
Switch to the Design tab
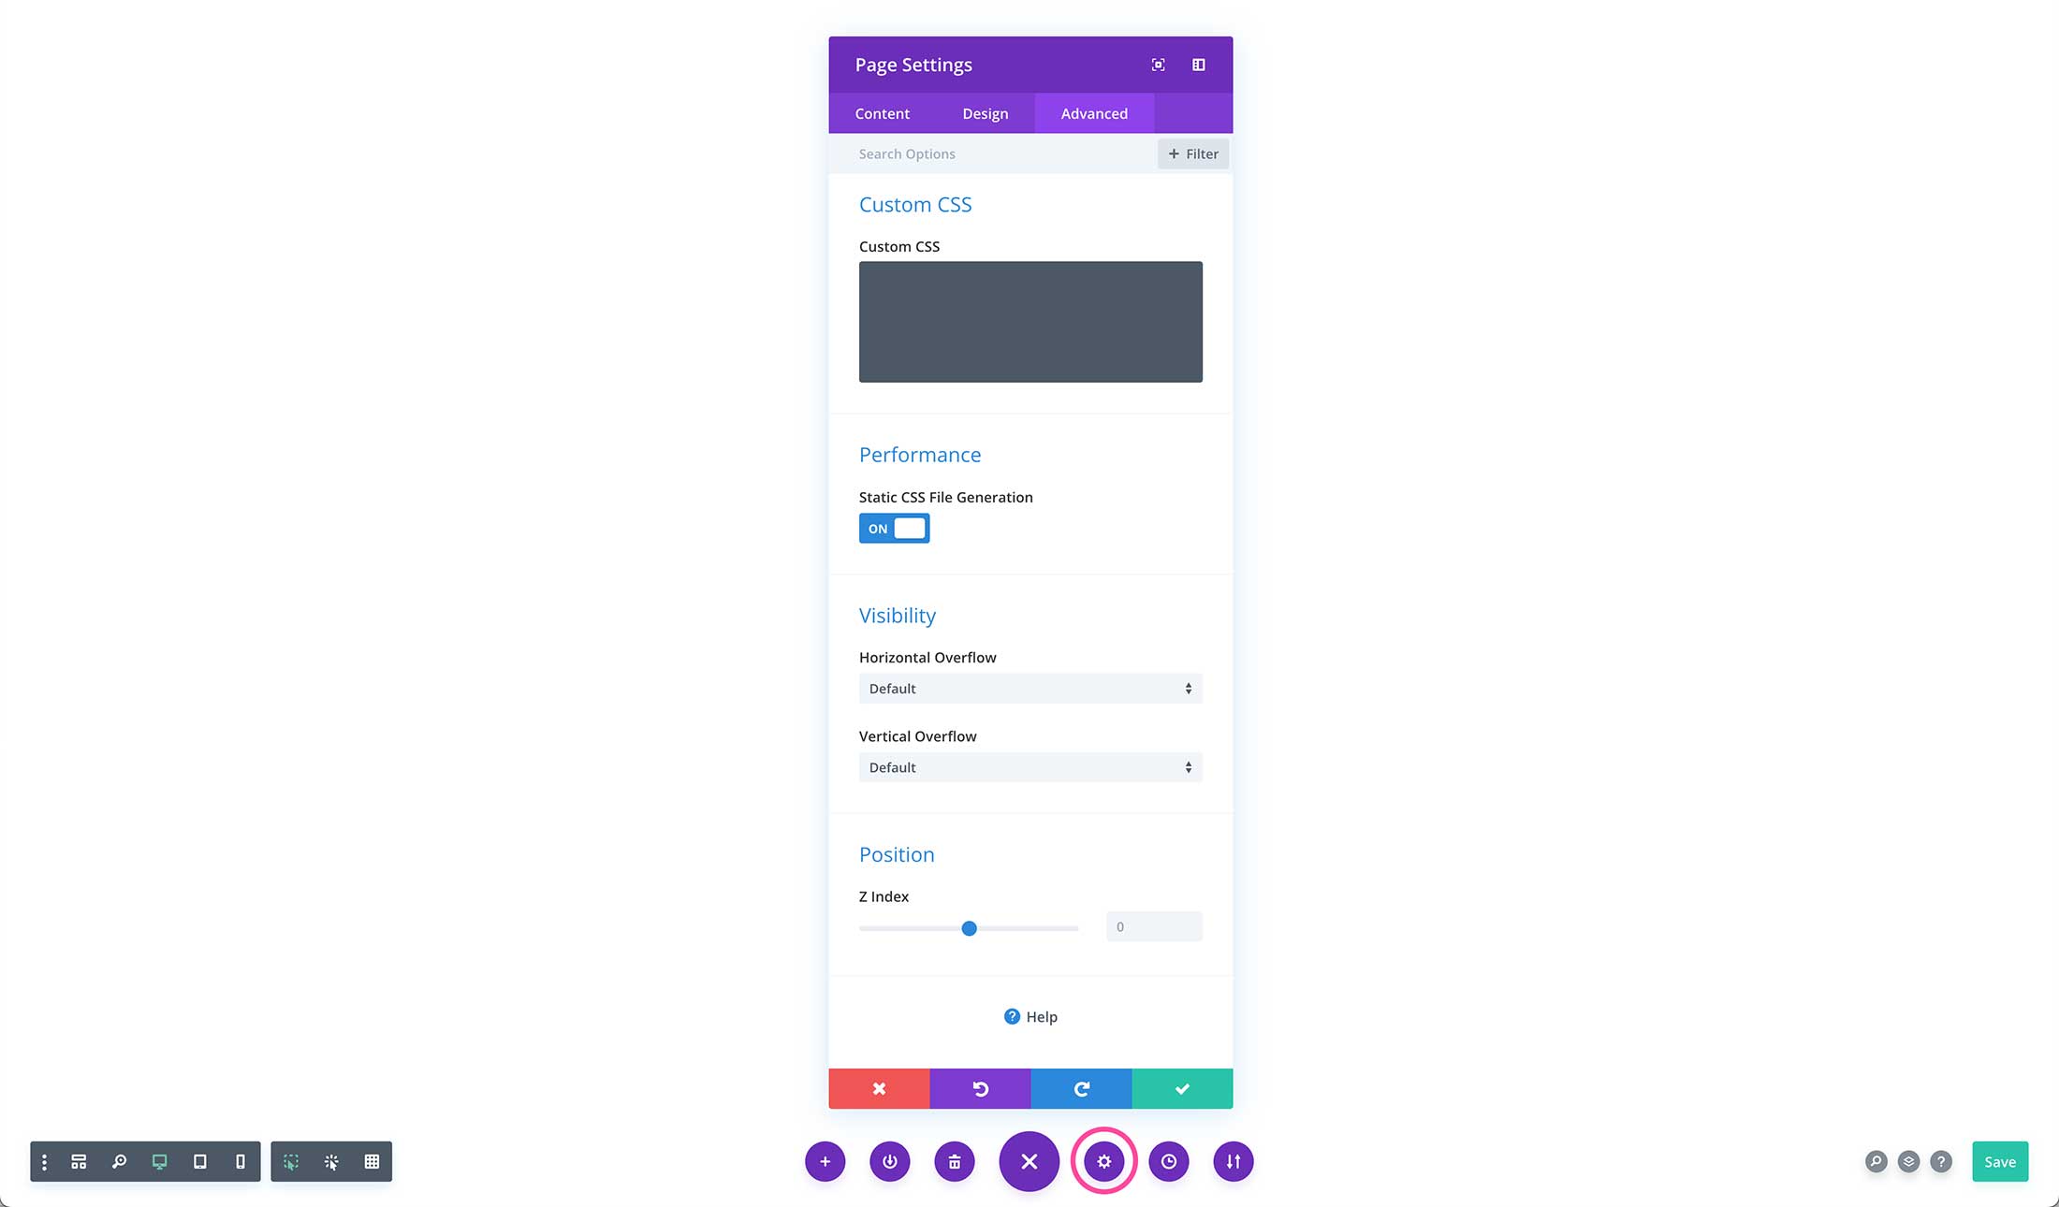click(986, 113)
